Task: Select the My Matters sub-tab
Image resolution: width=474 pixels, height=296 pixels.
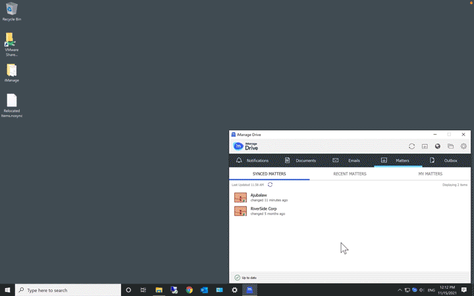Action: pos(430,174)
